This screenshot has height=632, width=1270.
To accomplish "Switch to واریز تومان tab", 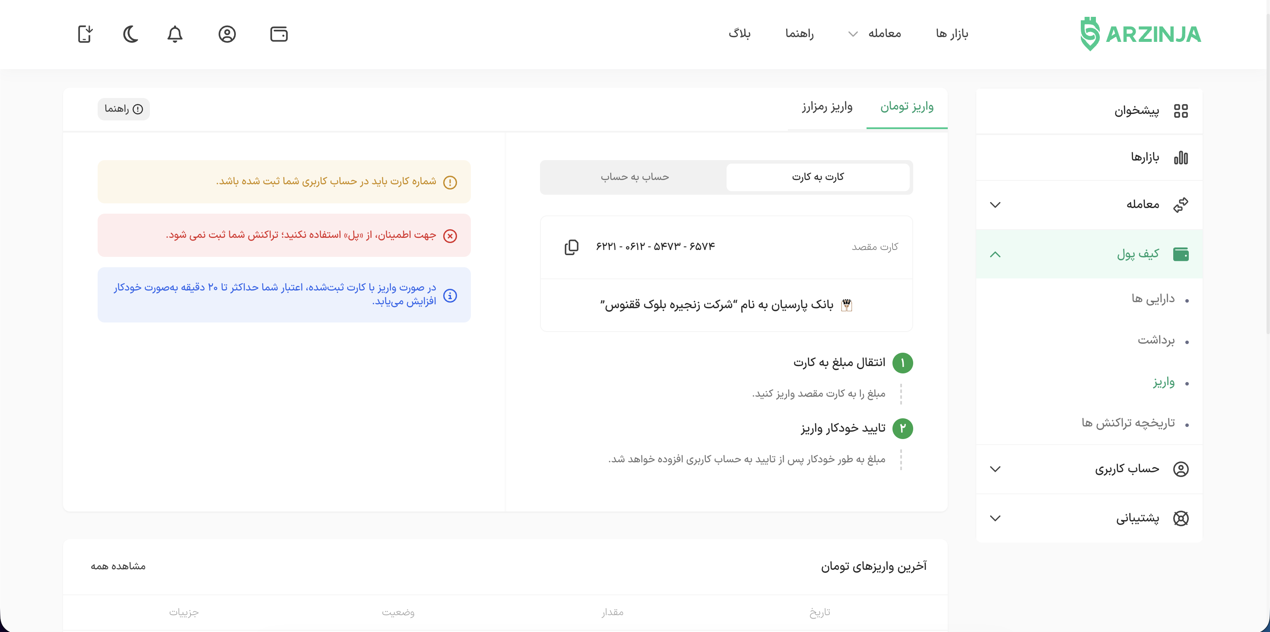I will click(907, 107).
